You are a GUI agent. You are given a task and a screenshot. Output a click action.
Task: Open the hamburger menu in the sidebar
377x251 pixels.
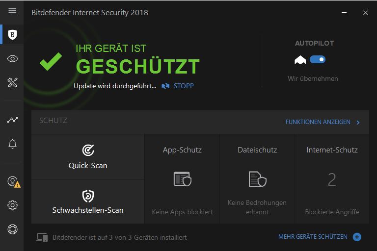click(12, 10)
